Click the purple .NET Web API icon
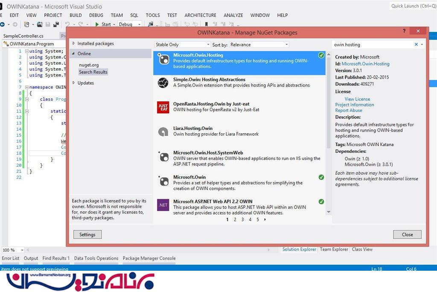437x292 pixels. tap(163, 205)
